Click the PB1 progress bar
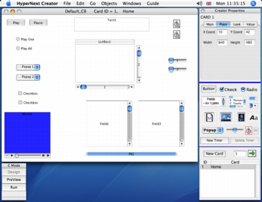The height and width of the screenshot is (202, 262). click(x=132, y=154)
